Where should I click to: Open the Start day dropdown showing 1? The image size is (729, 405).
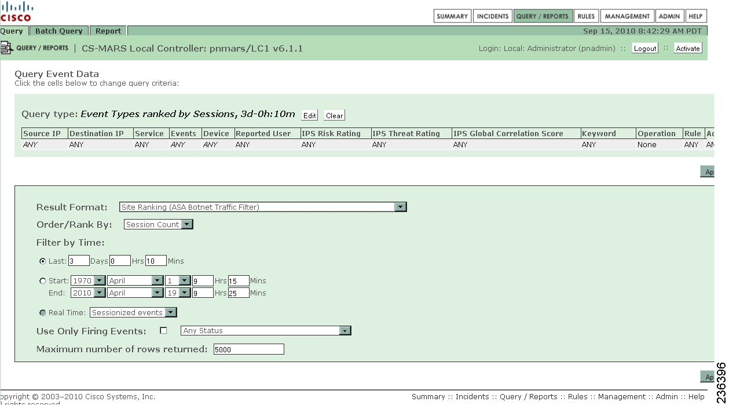point(178,280)
